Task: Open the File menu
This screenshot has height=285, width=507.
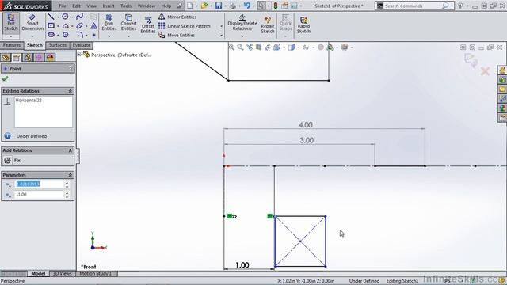Action: [x=63, y=6]
